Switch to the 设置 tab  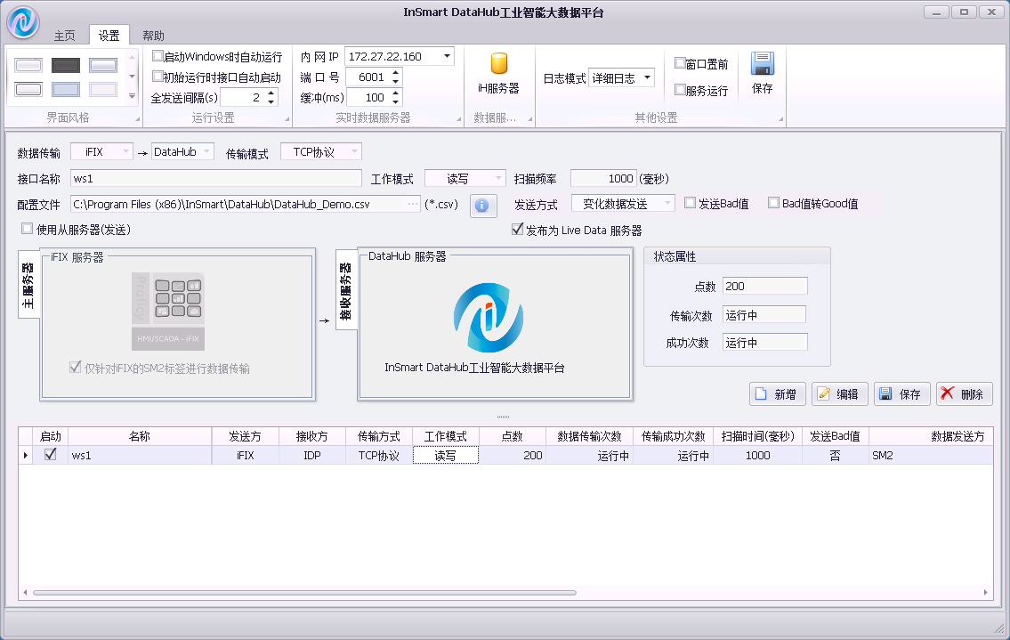(109, 36)
